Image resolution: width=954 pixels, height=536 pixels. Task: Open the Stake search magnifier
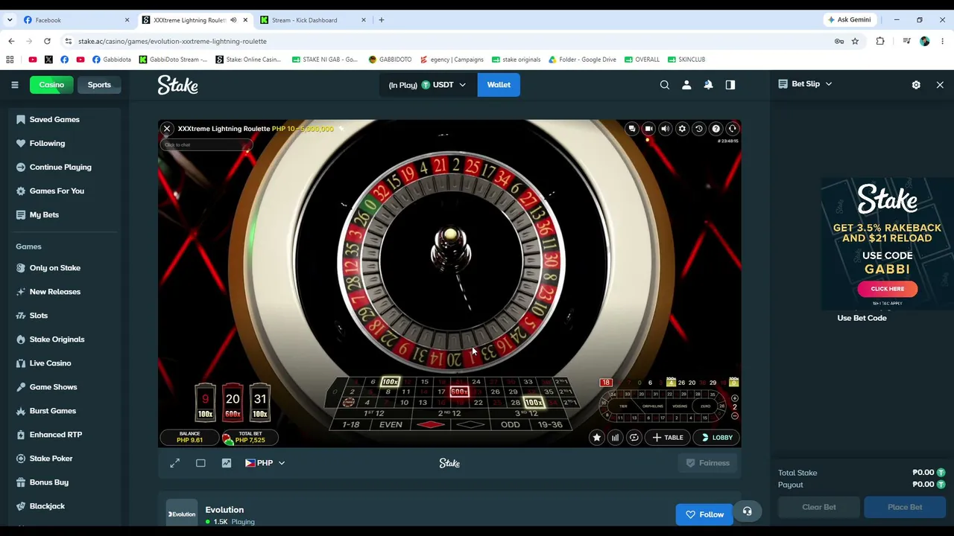click(x=665, y=85)
